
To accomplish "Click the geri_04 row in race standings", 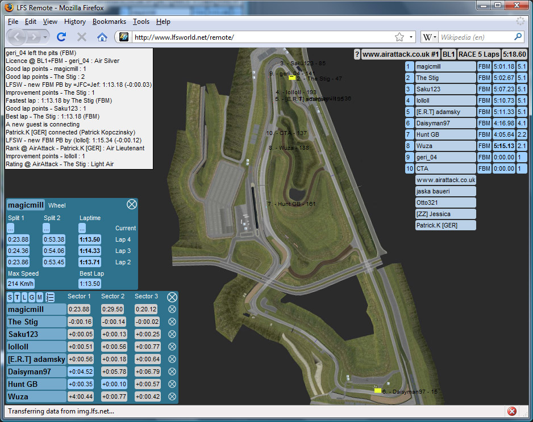I will [445, 157].
